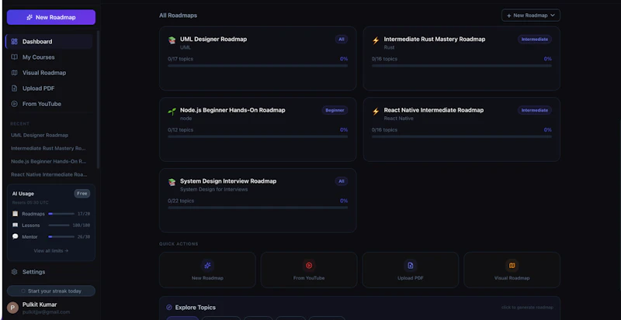Click the Roadmaps usage notepad icon
This screenshot has width=621, height=320.
[15, 214]
